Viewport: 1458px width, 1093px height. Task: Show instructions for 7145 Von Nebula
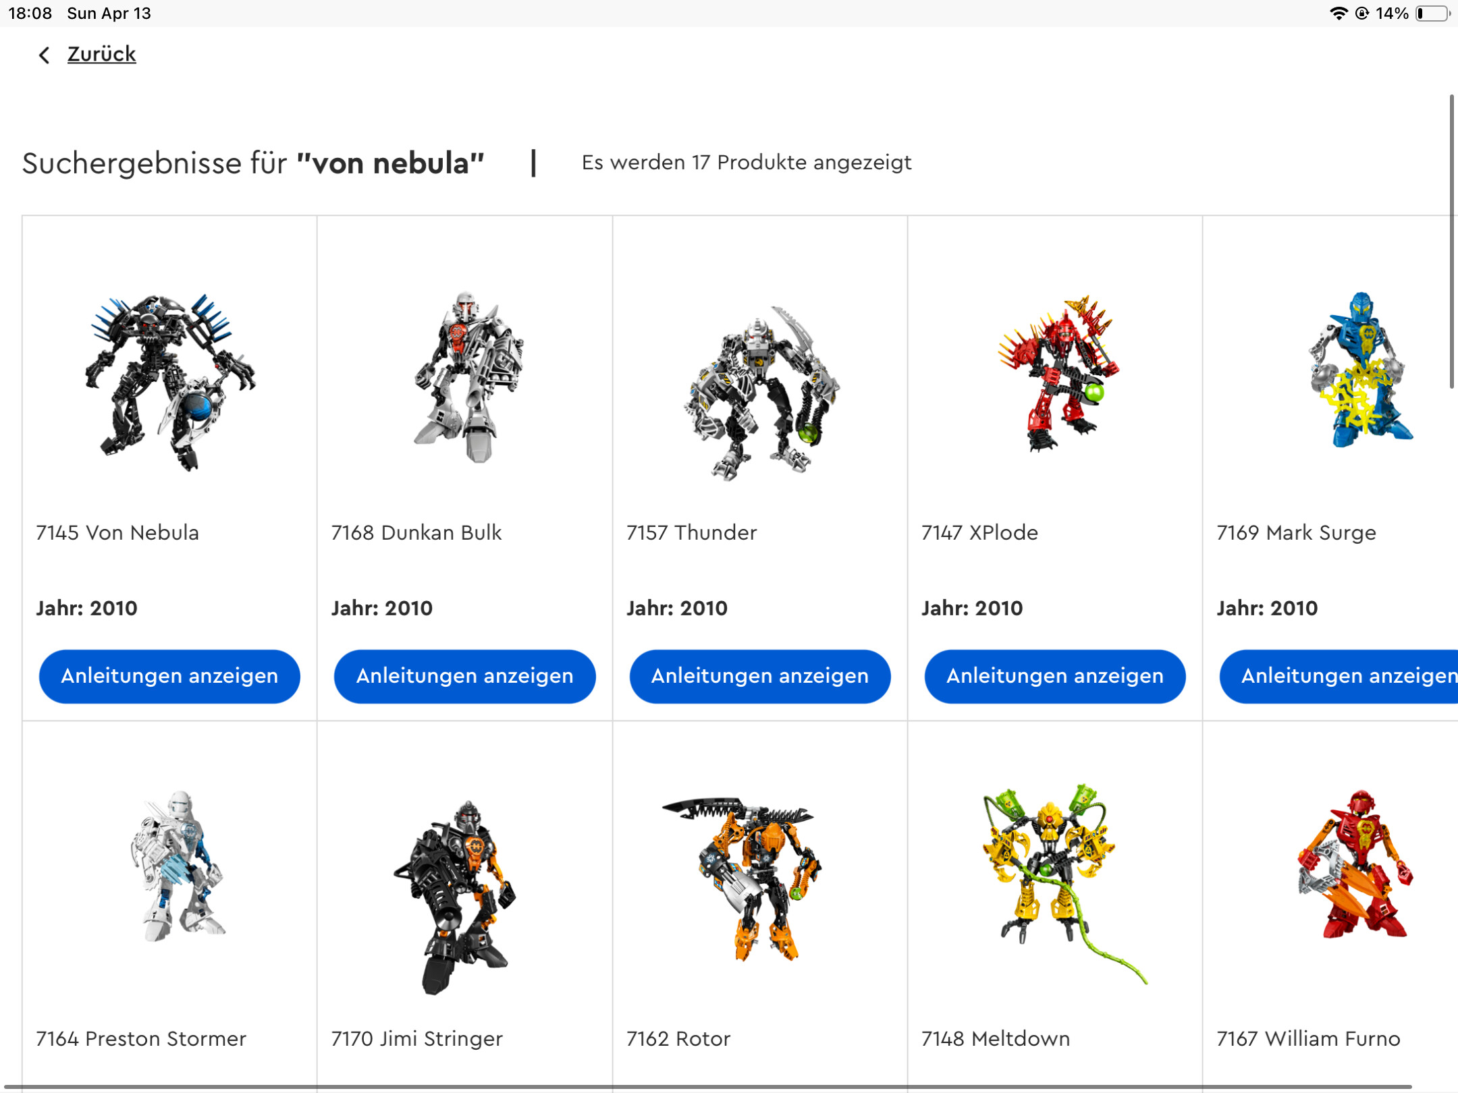(169, 676)
